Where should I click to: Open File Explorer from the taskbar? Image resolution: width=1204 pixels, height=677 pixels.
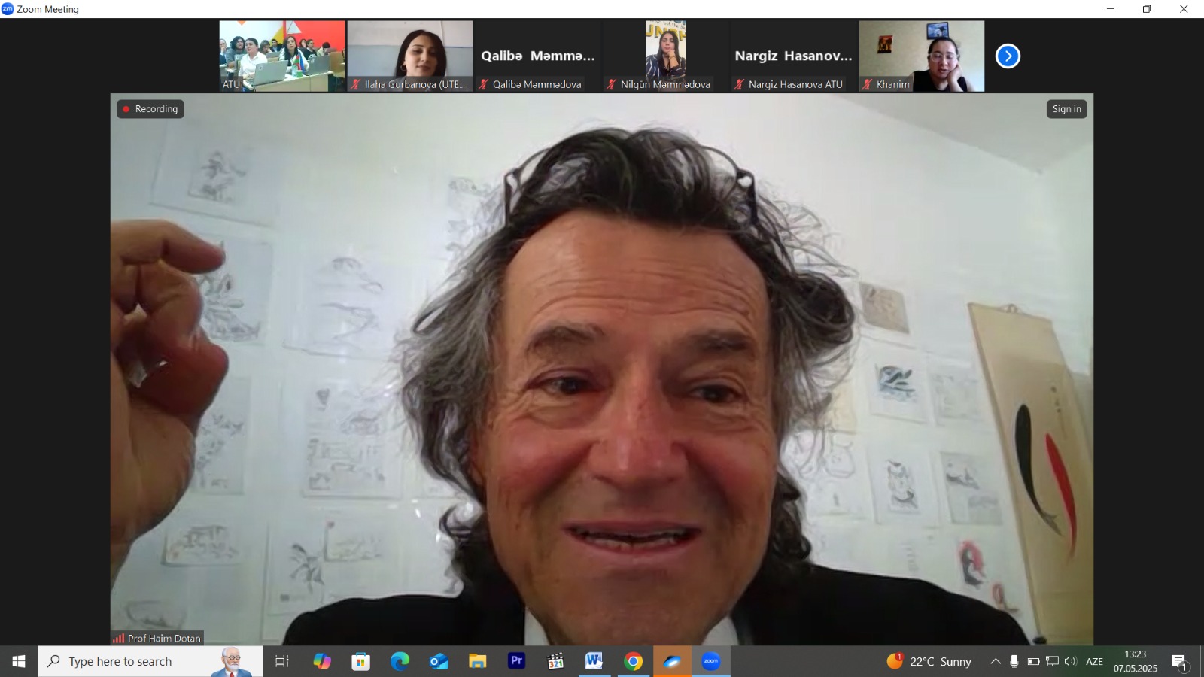478,661
